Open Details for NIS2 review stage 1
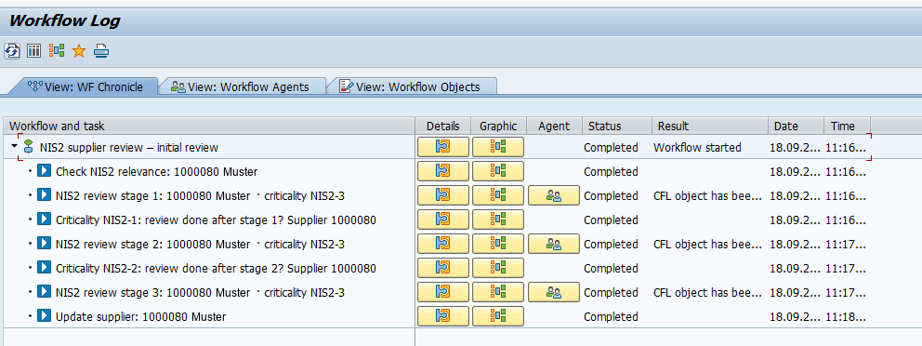Image resolution: width=922 pixels, height=346 pixels. [x=443, y=195]
